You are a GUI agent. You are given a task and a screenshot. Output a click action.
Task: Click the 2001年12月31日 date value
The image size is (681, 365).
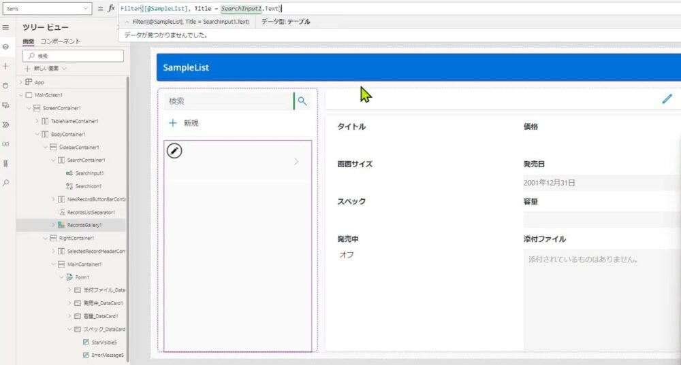click(x=549, y=183)
